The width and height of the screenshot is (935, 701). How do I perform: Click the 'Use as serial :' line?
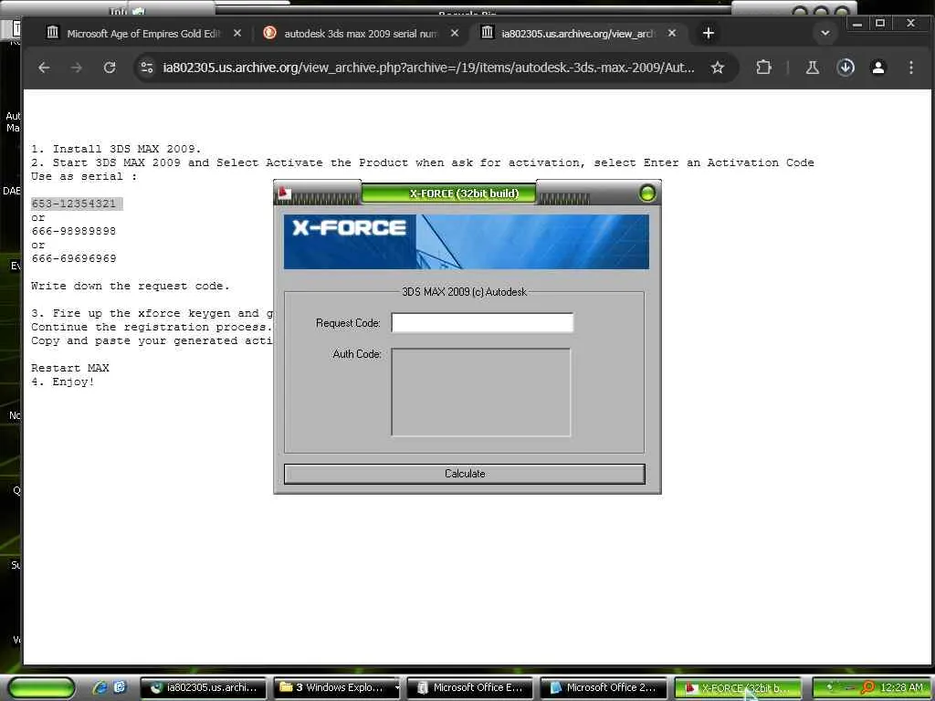pos(84,176)
